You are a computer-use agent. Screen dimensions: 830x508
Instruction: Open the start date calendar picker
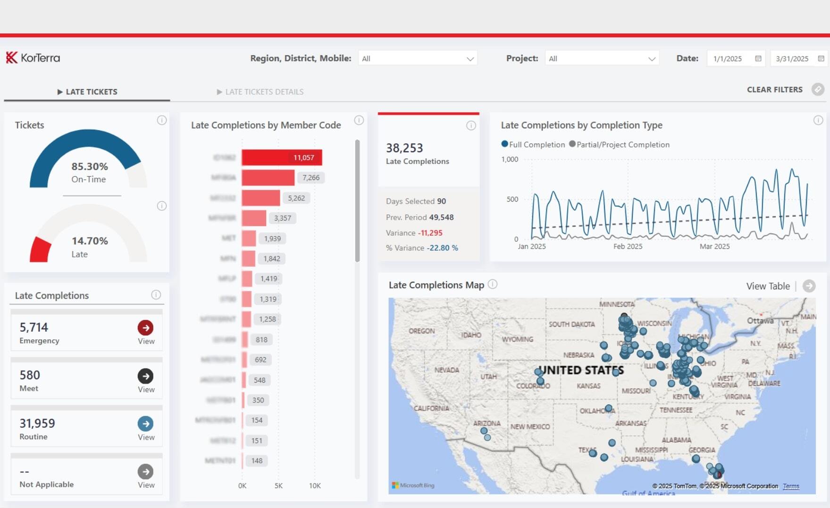[x=758, y=58]
